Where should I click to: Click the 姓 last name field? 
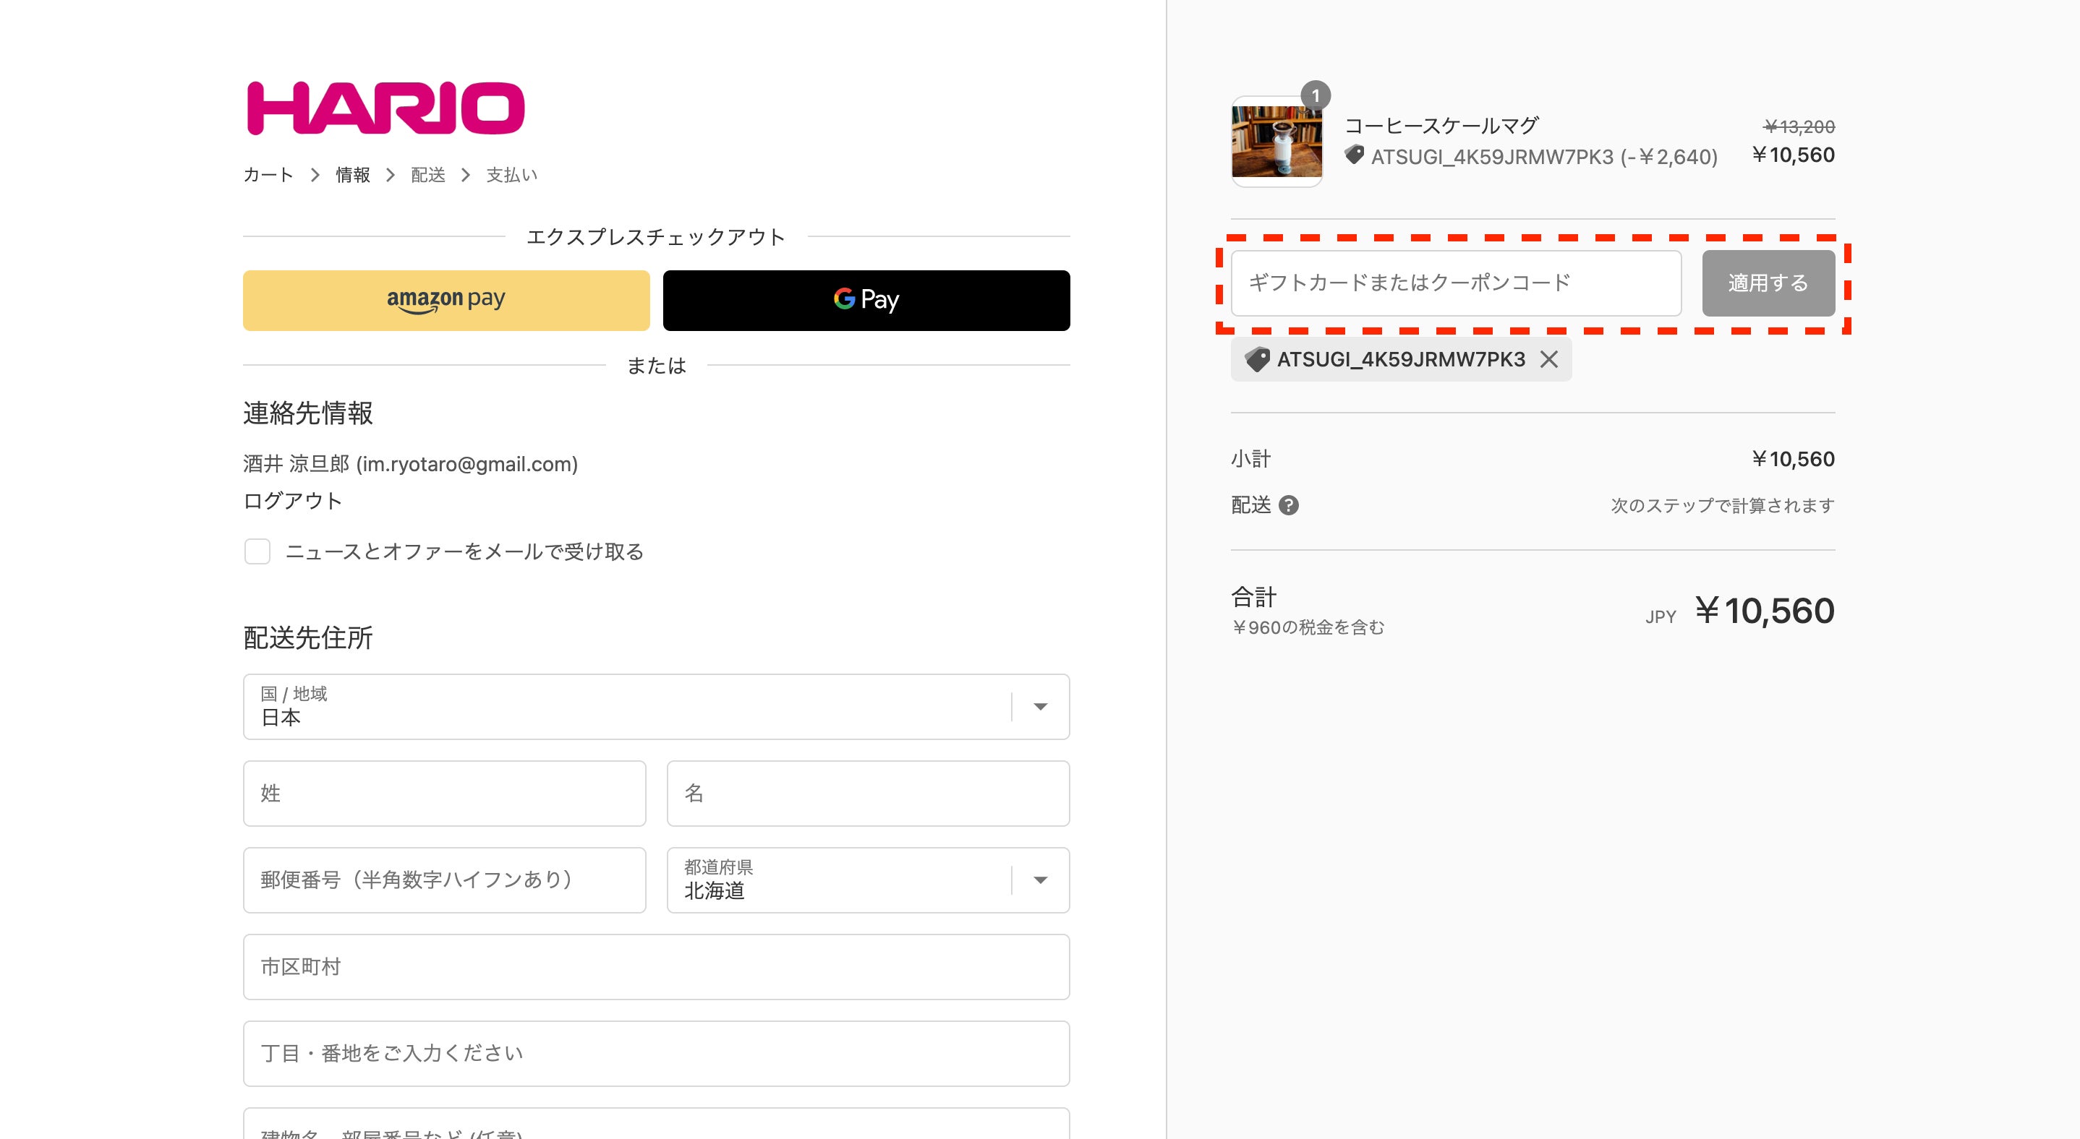click(x=444, y=794)
